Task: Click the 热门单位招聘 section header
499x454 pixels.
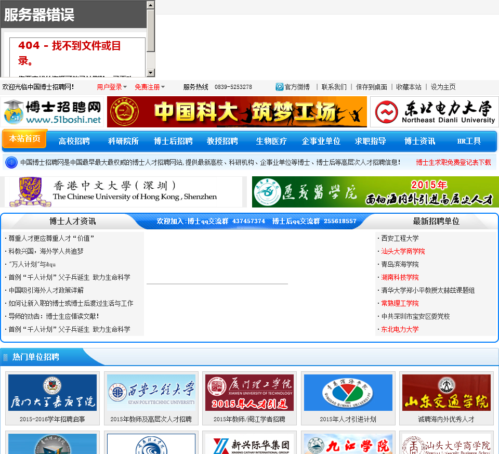Action: (36, 357)
